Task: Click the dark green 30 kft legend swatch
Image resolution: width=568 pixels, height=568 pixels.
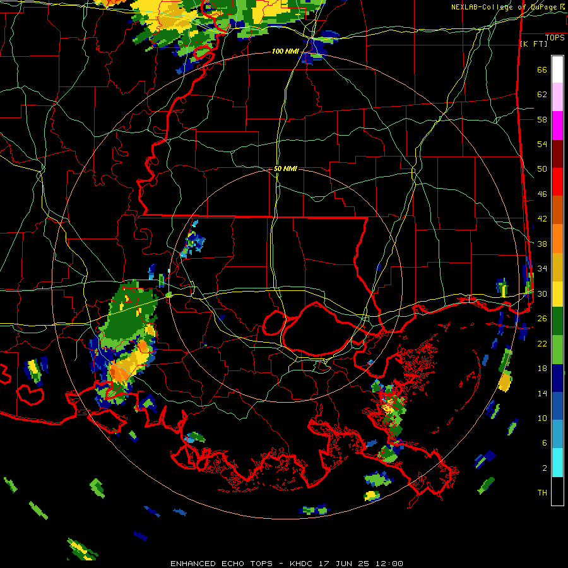Action: (x=557, y=321)
